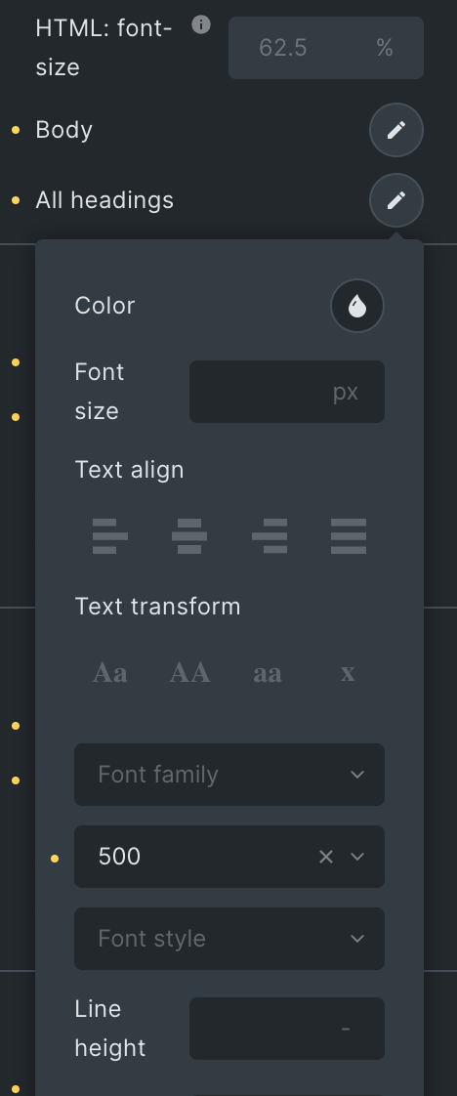This screenshot has height=1096, width=457.
Task: Click the All headings label
Action: [x=104, y=200]
